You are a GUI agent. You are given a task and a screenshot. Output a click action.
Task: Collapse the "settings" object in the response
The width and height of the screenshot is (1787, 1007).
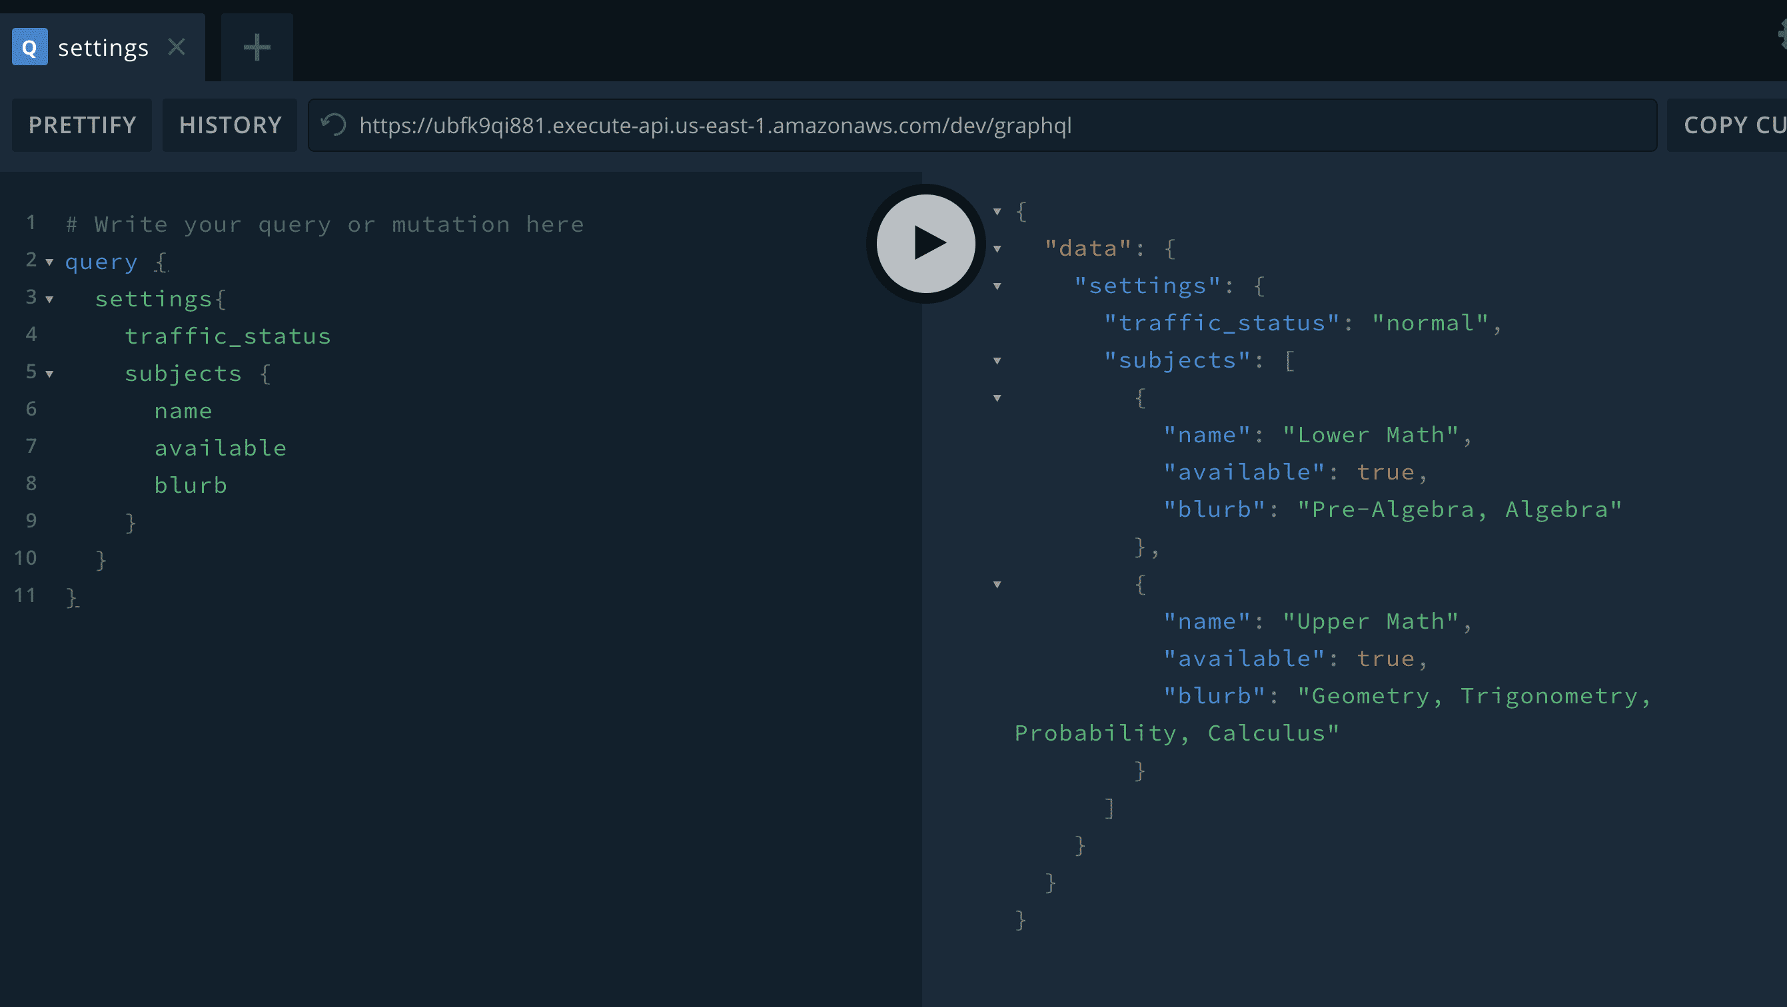tap(997, 286)
